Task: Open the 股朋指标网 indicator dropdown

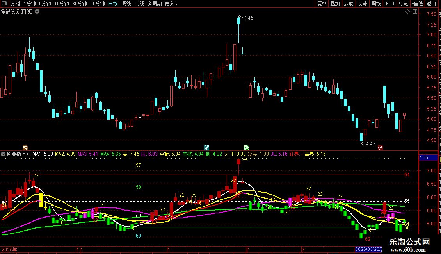Action: [x=3, y=154]
